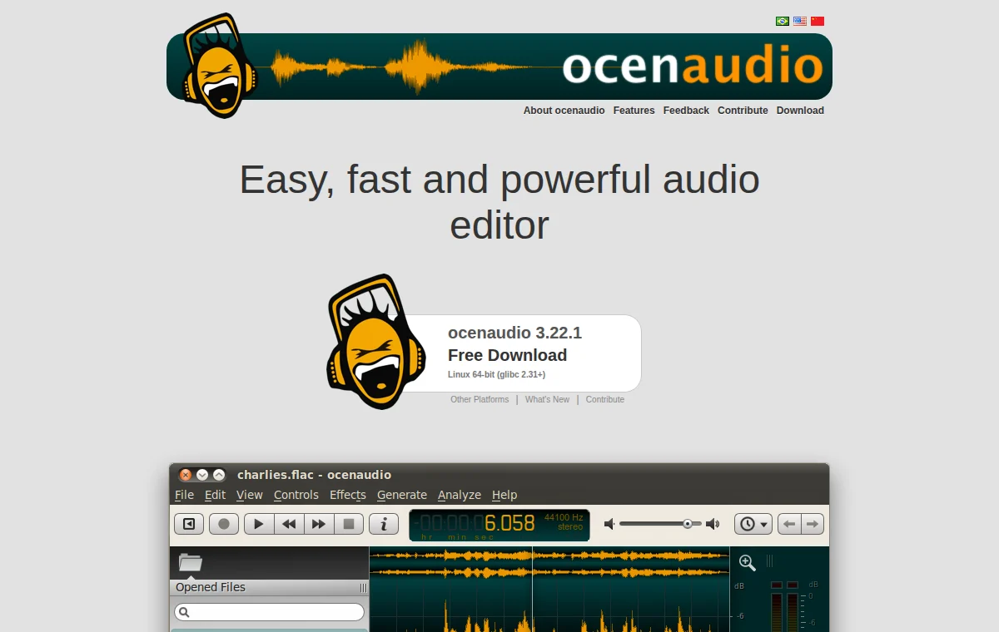Open Contribute link below download button
This screenshot has height=632, width=999.
click(605, 400)
